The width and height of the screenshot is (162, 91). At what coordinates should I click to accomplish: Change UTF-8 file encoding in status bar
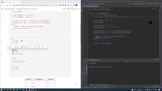tap(153, 88)
